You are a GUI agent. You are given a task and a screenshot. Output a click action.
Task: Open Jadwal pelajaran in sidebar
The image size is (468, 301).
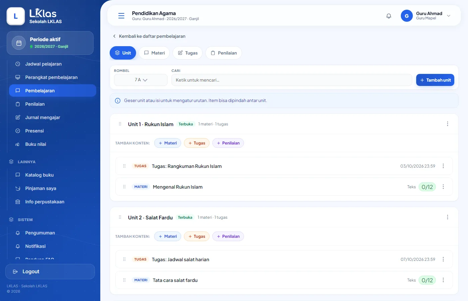(x=52, y=64)
